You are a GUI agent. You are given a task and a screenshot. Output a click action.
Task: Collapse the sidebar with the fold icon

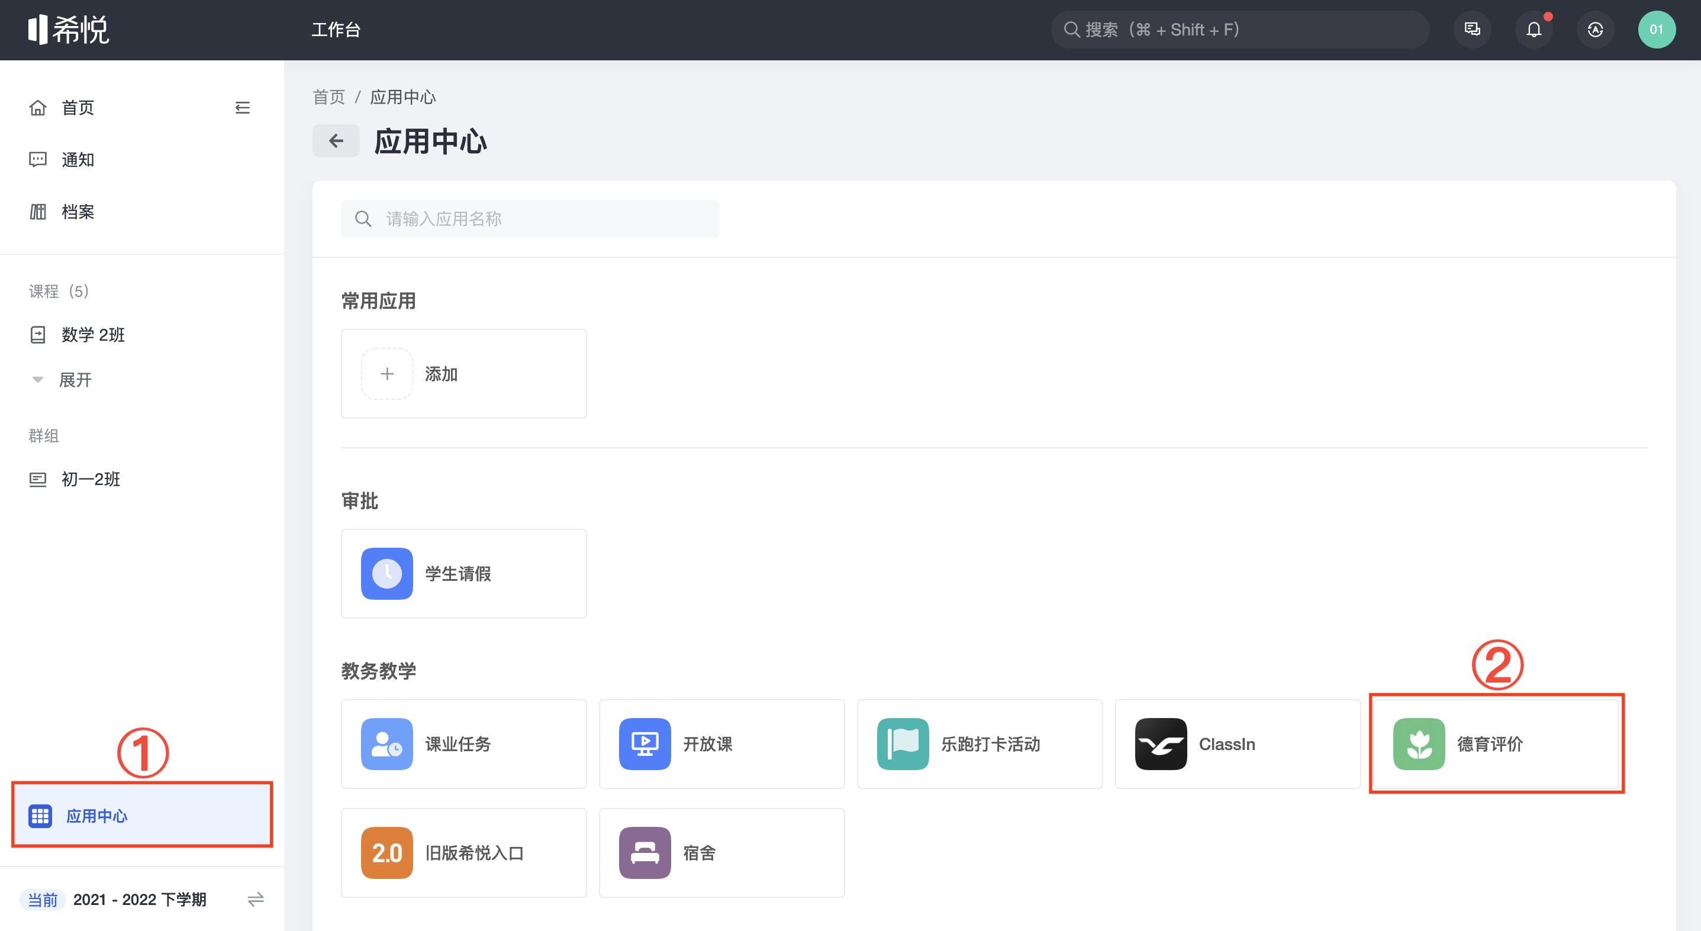[x=242, y=108]
